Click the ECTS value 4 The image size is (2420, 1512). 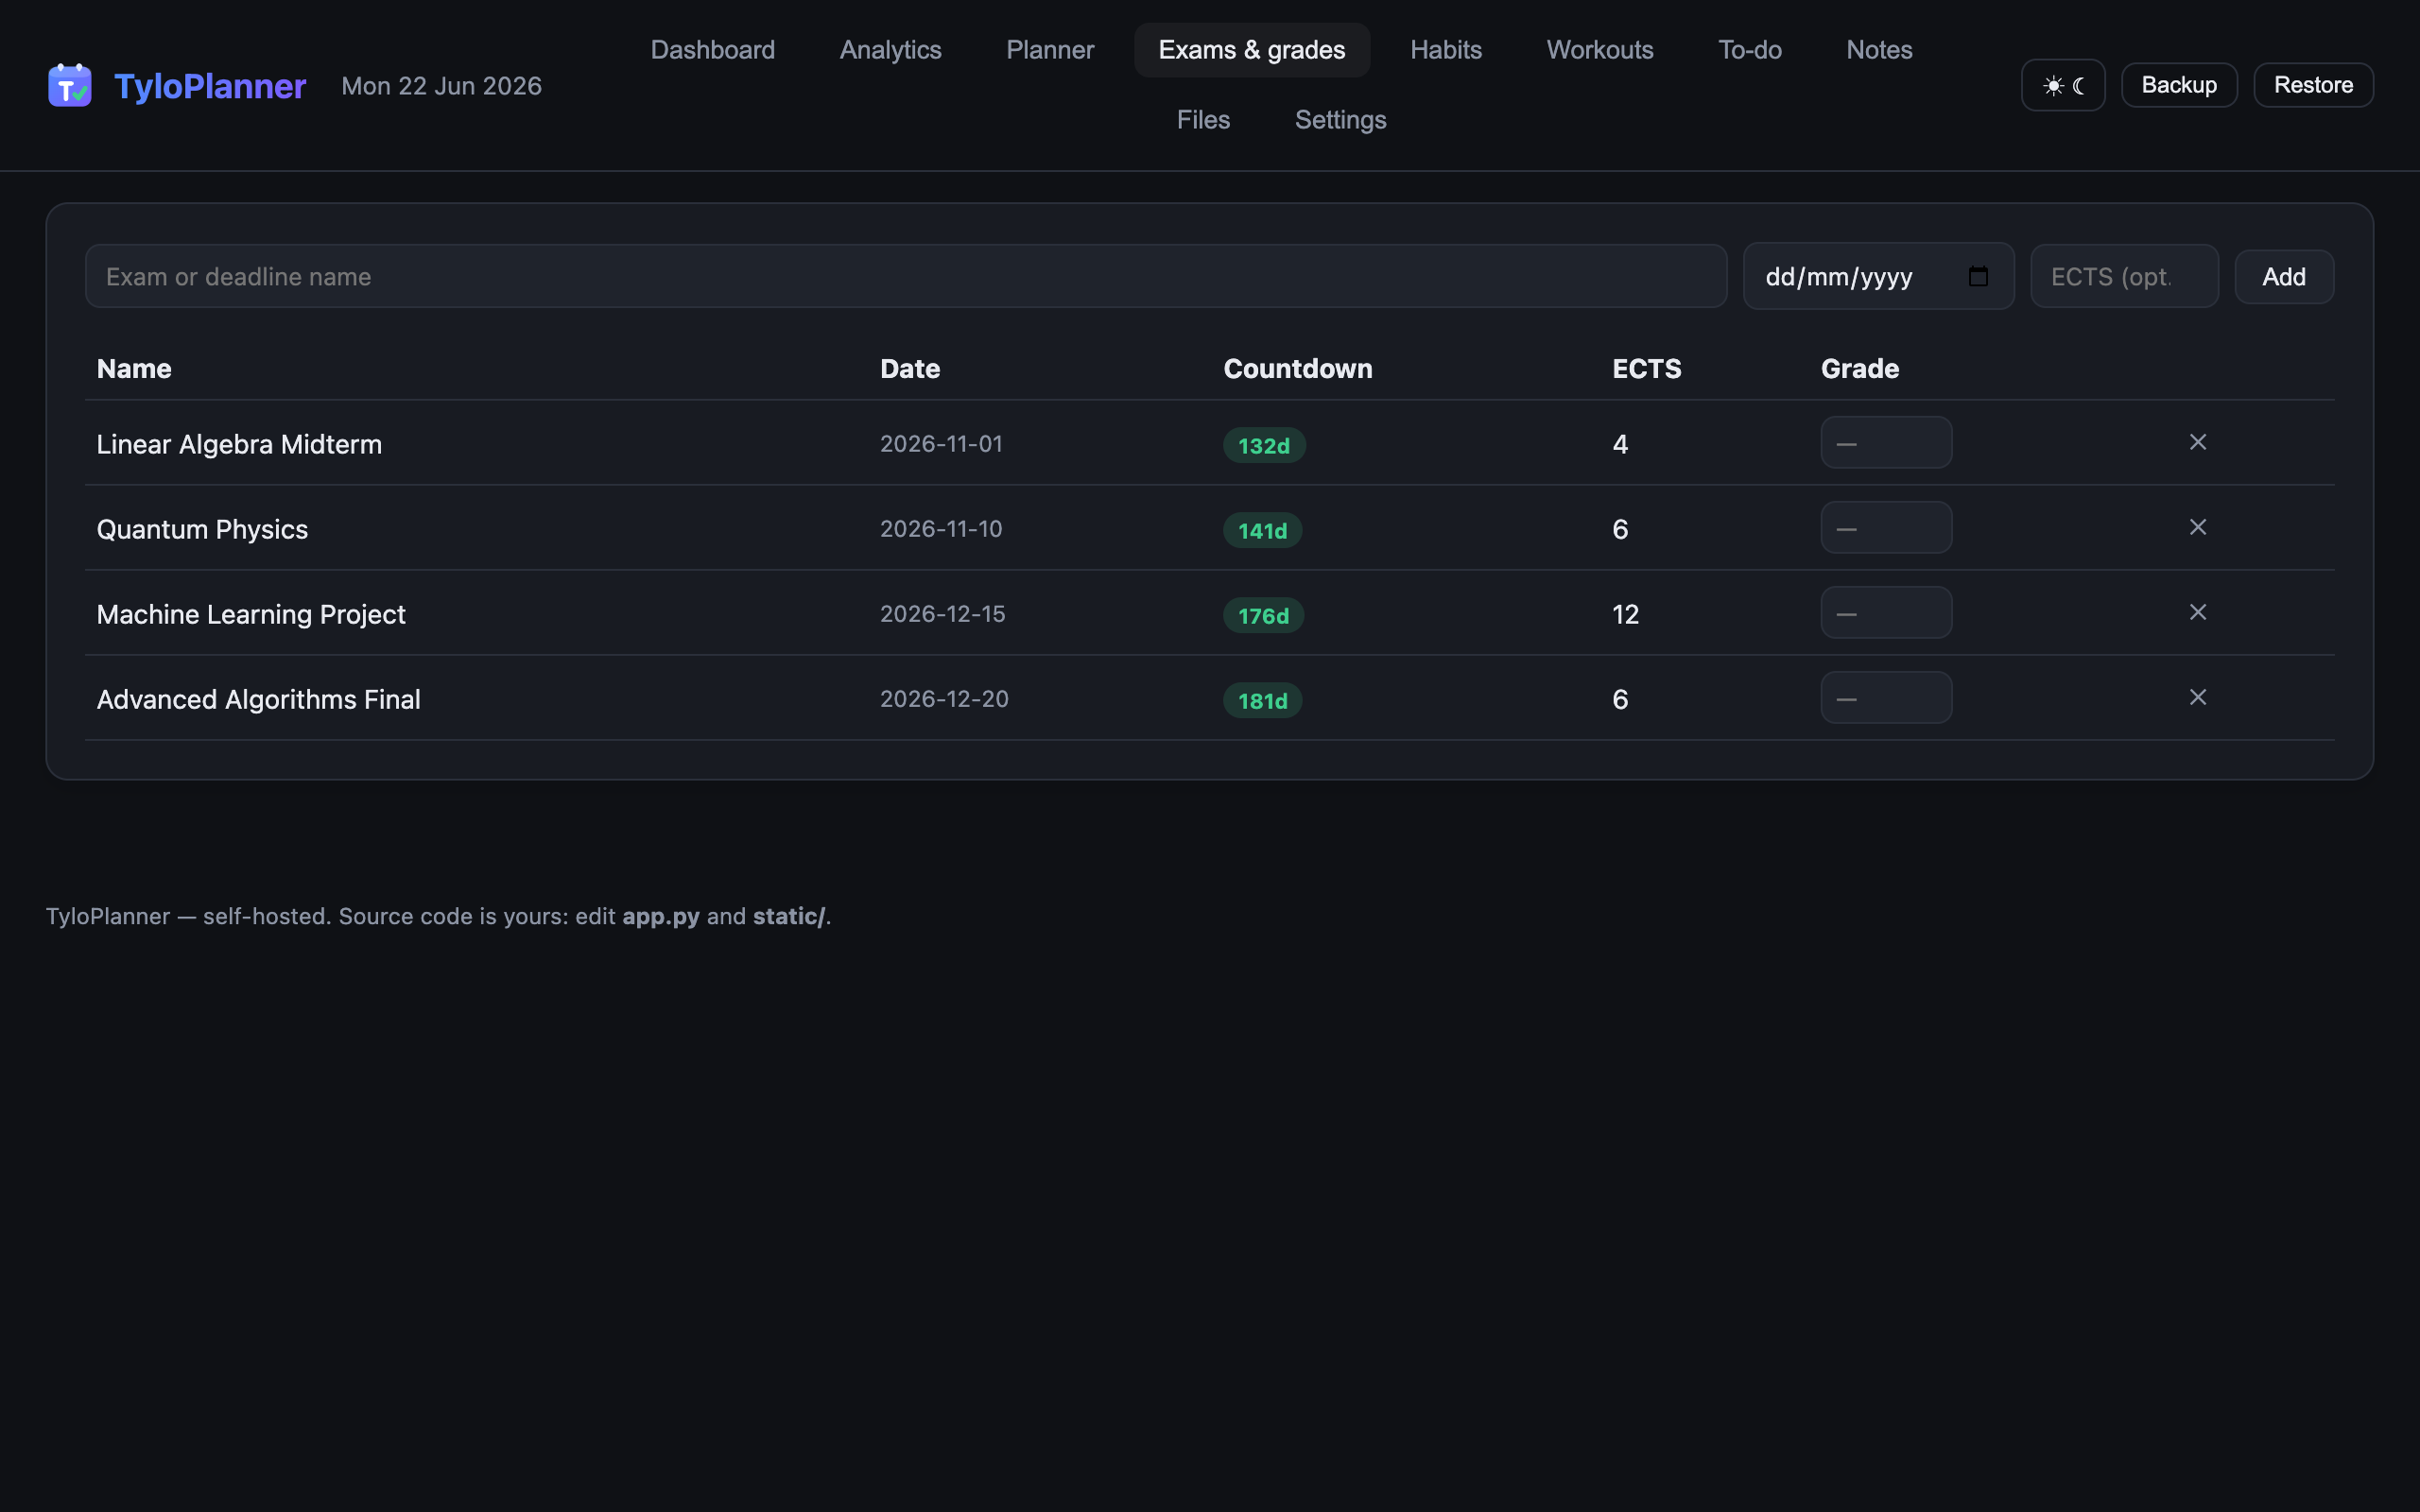pos(1620,444)
